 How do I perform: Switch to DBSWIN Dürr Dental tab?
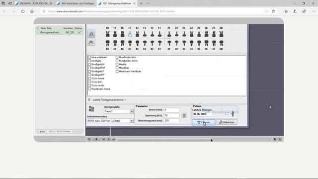pyautogui.click(x=34, y=3)
